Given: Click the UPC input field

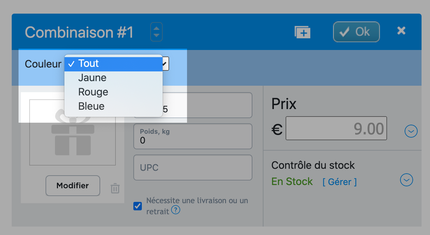Looking at the screenshot, I should [193, 167].
